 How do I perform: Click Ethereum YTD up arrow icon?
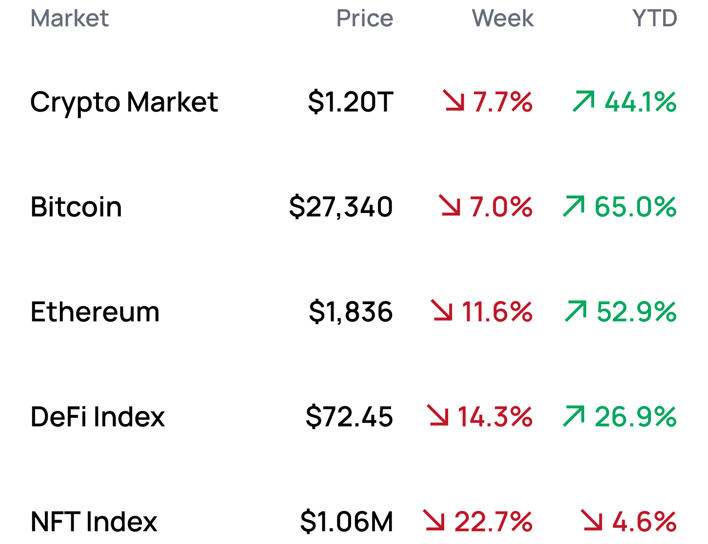[x=576, y=311]
